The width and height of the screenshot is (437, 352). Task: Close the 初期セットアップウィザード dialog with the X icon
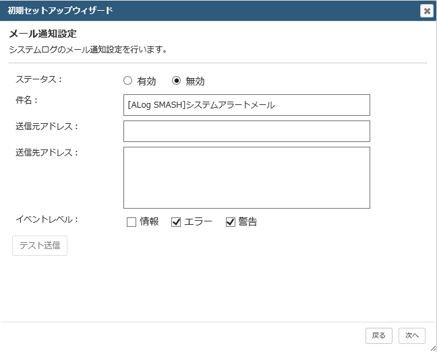pyautogui.click(x=427, y=11)
